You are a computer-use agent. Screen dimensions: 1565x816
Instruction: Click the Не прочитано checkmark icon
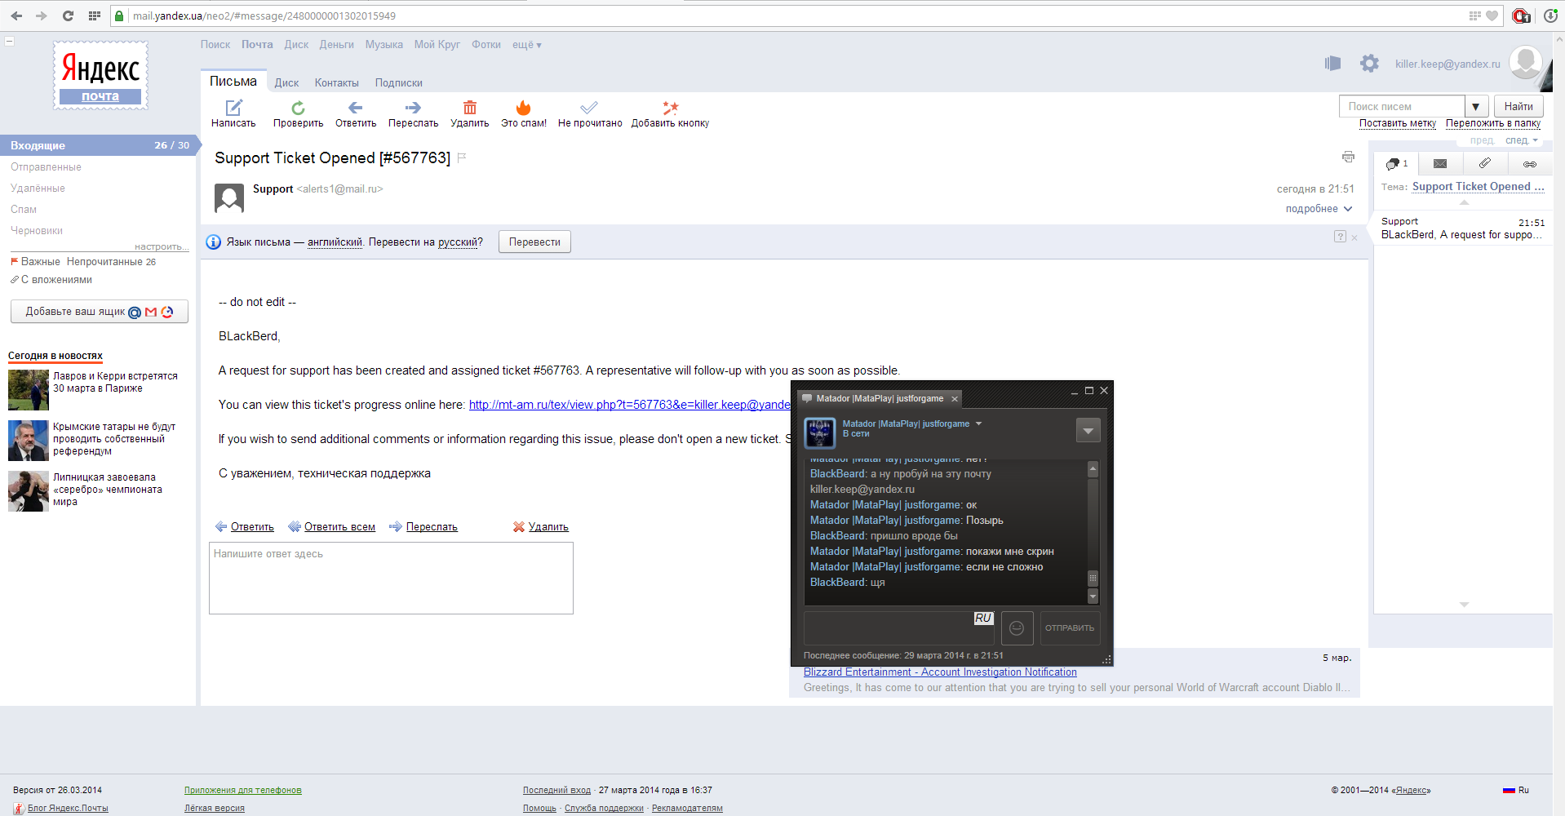(589, 108)
